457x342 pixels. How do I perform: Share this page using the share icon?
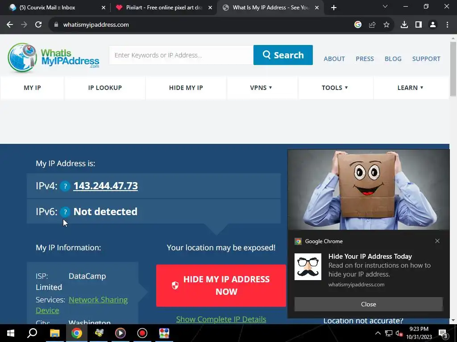[372, 25]
